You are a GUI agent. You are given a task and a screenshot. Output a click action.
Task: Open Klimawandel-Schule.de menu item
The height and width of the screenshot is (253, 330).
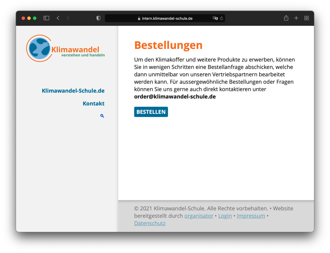tap(73, 91)
